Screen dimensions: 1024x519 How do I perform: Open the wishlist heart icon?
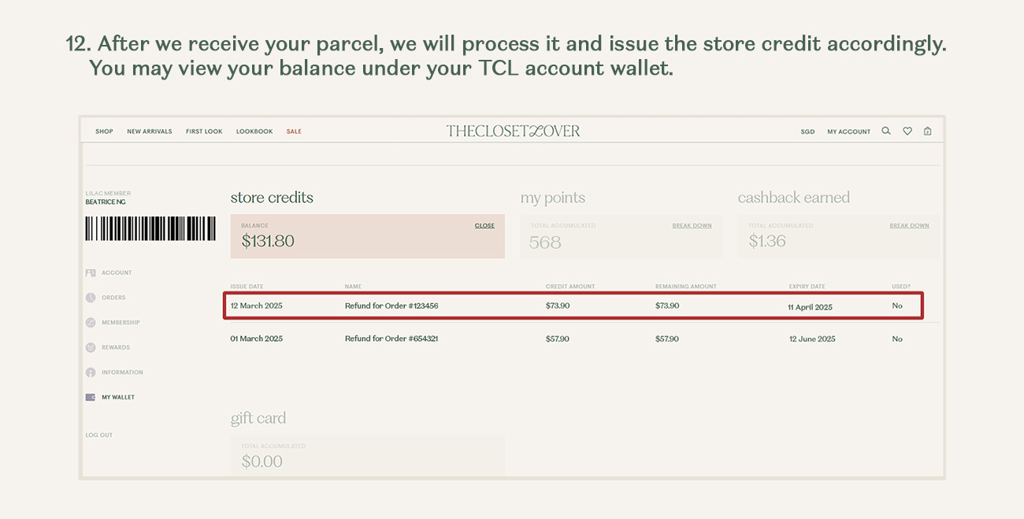tap(907, 132)
